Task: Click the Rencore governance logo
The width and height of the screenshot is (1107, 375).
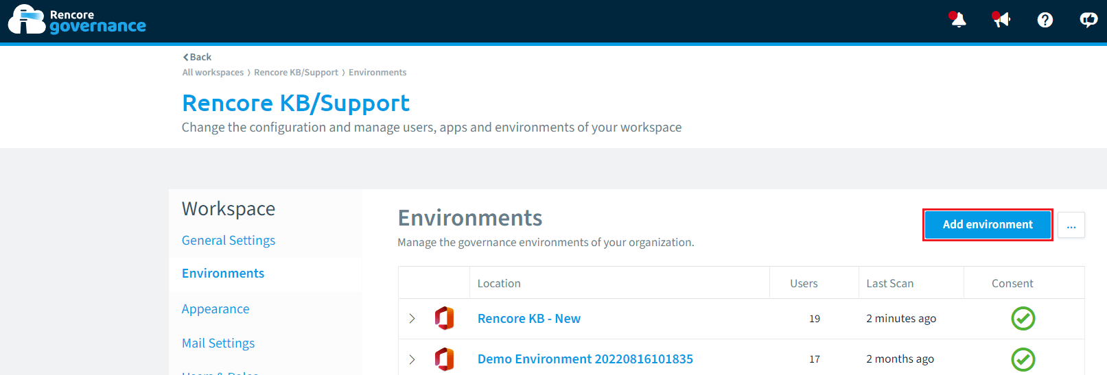Action: coord(77,21)
